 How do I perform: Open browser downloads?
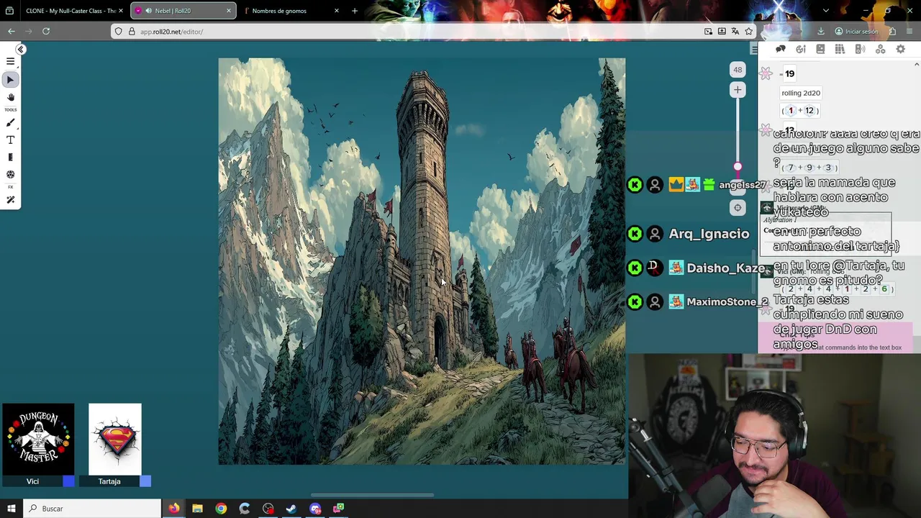point(820,31)
